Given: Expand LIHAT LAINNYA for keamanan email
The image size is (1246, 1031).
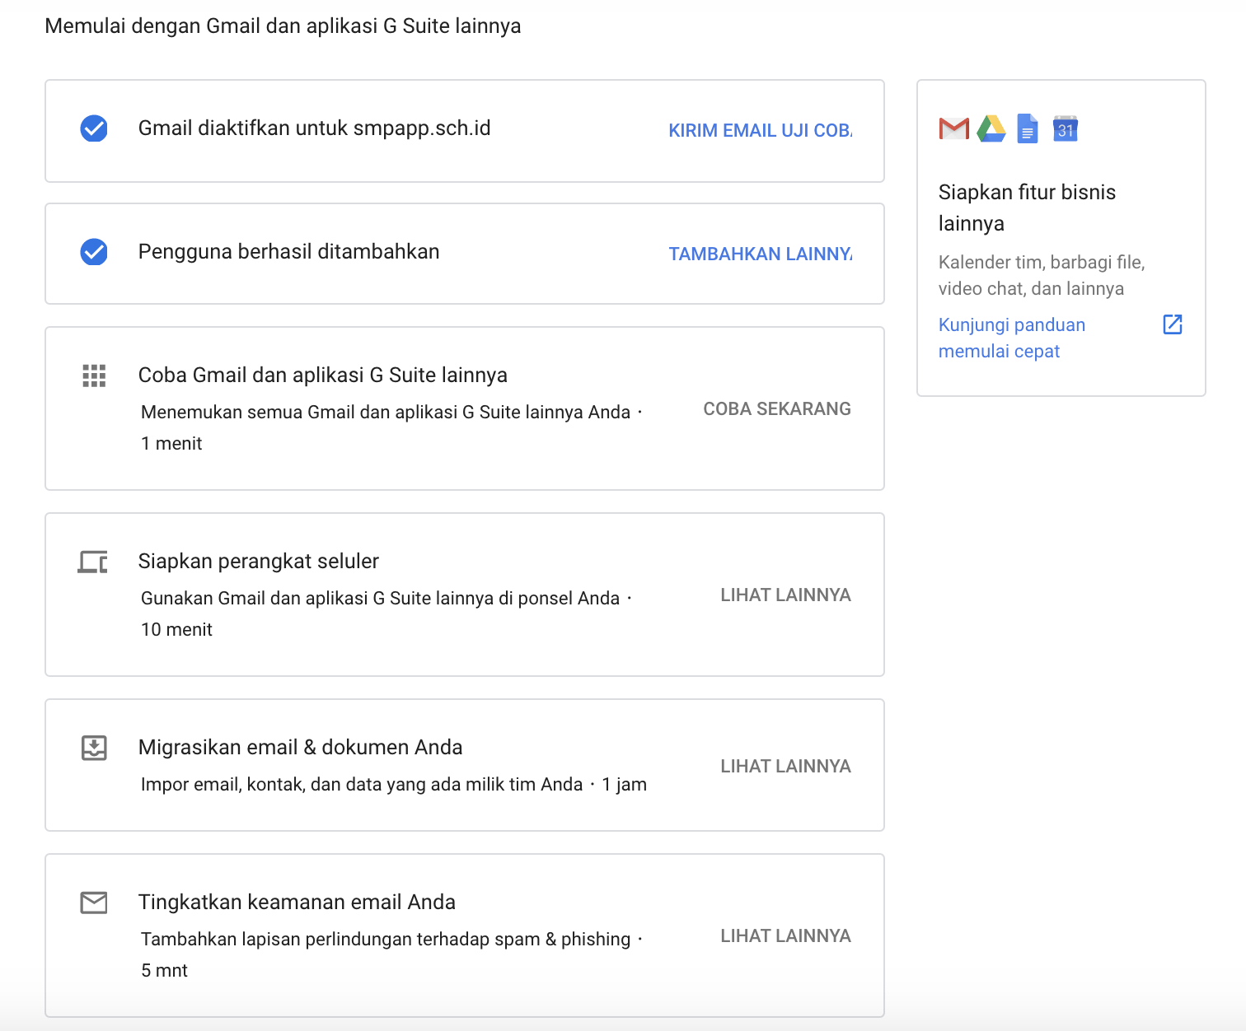Looking at the screenshot, I should pyautogui.click(x=785, y=935).
